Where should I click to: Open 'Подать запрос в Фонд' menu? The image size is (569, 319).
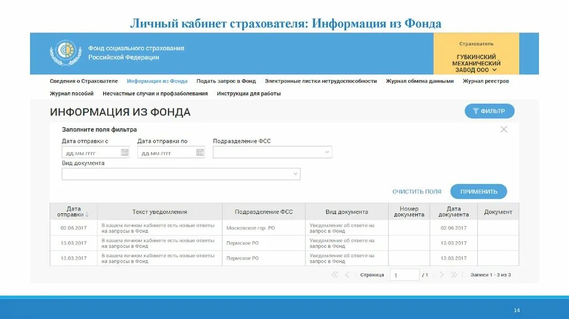(226, 81)
